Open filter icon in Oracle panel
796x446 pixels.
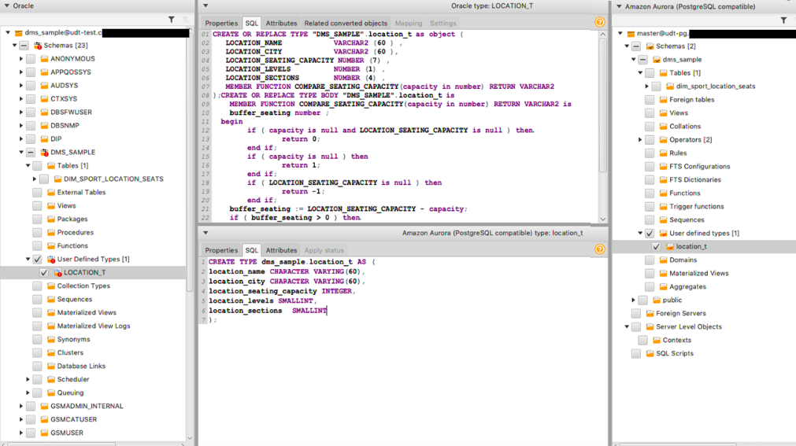tap(172, 20)
